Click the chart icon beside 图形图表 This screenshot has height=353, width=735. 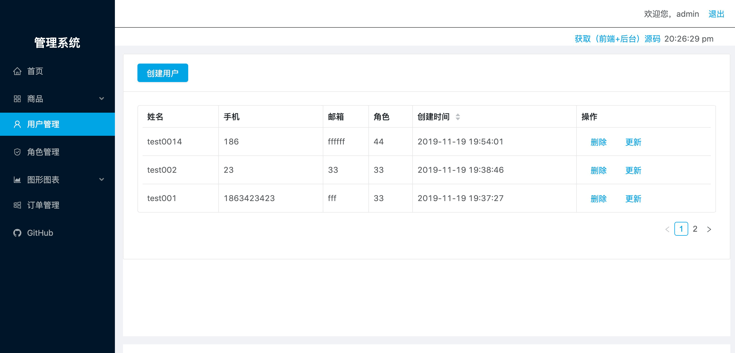(x=17, y=180)
